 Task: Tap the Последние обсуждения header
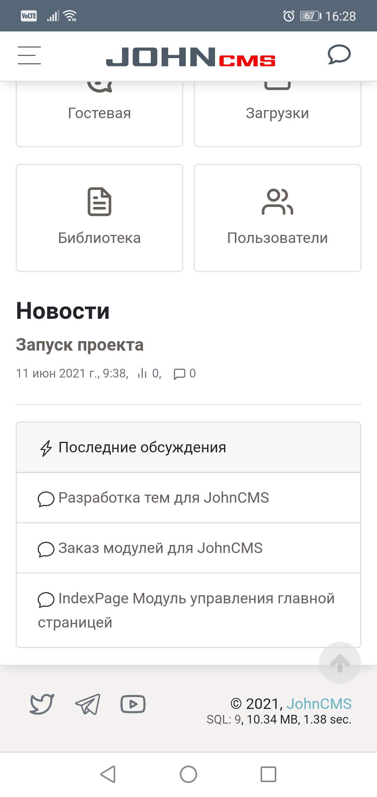pyautogui.click(x=142, y=447)
